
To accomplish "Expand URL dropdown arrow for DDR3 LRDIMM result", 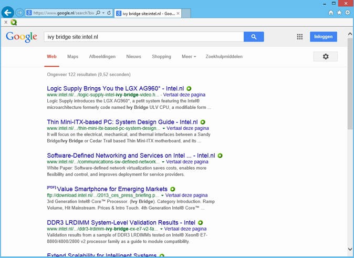I will [161, 229].
